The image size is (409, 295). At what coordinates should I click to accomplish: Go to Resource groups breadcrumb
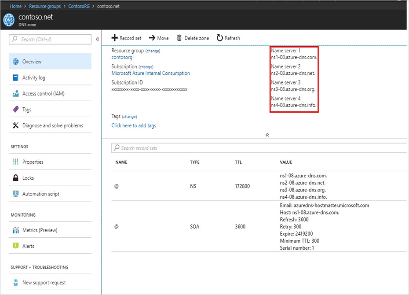pos(45,6)
